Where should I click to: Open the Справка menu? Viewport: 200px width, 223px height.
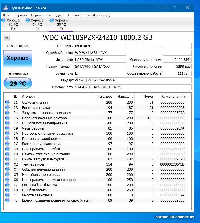75,15
